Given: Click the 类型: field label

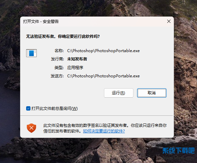Looking at the screenshot, I should pyautogui.click(x=59, y=67).
